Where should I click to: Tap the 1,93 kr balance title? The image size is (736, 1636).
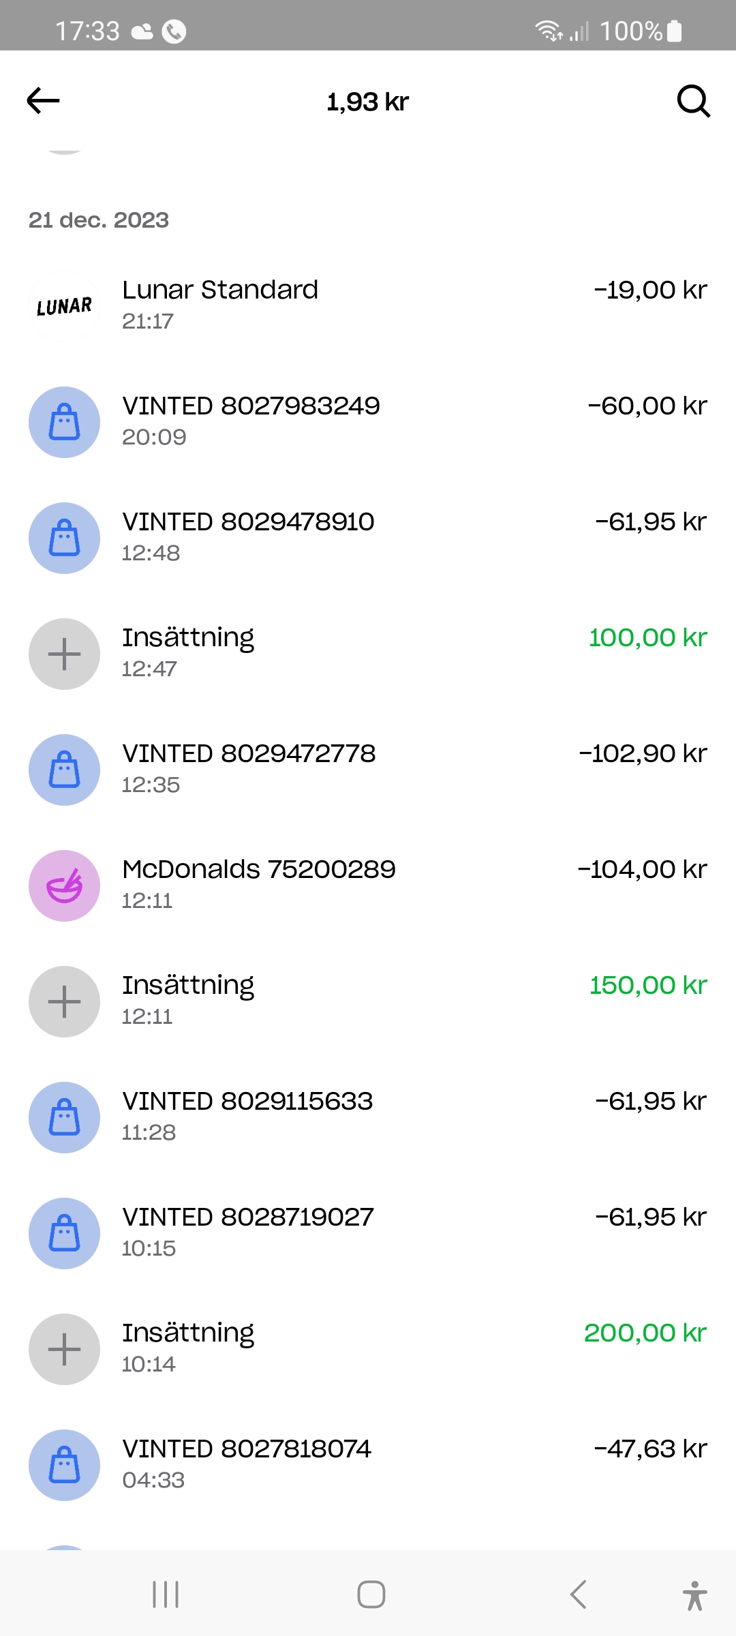[368, 102]
